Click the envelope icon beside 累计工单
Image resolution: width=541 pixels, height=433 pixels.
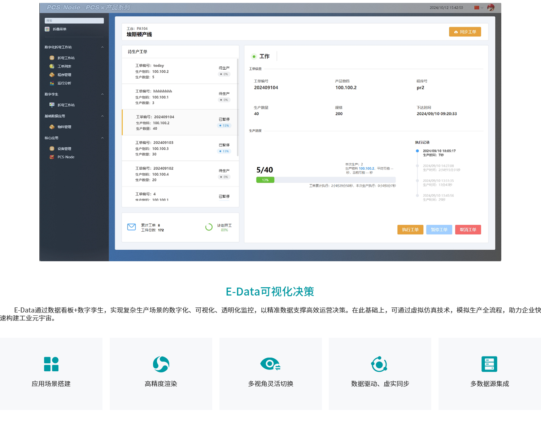click(x=131, y=227)
